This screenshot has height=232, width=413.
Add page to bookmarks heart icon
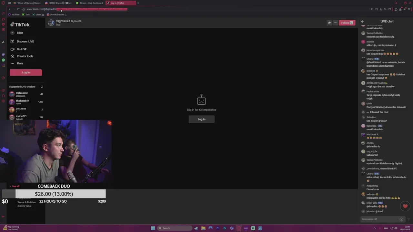pyautogui.click(x=389, y=9)
